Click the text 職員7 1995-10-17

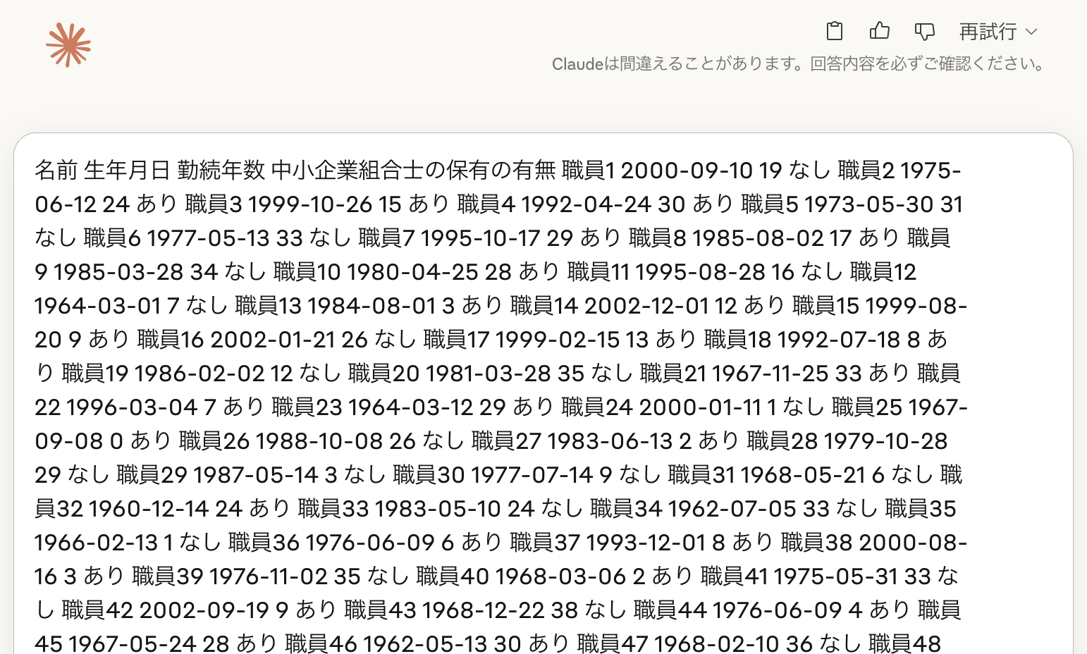point(450,237)
